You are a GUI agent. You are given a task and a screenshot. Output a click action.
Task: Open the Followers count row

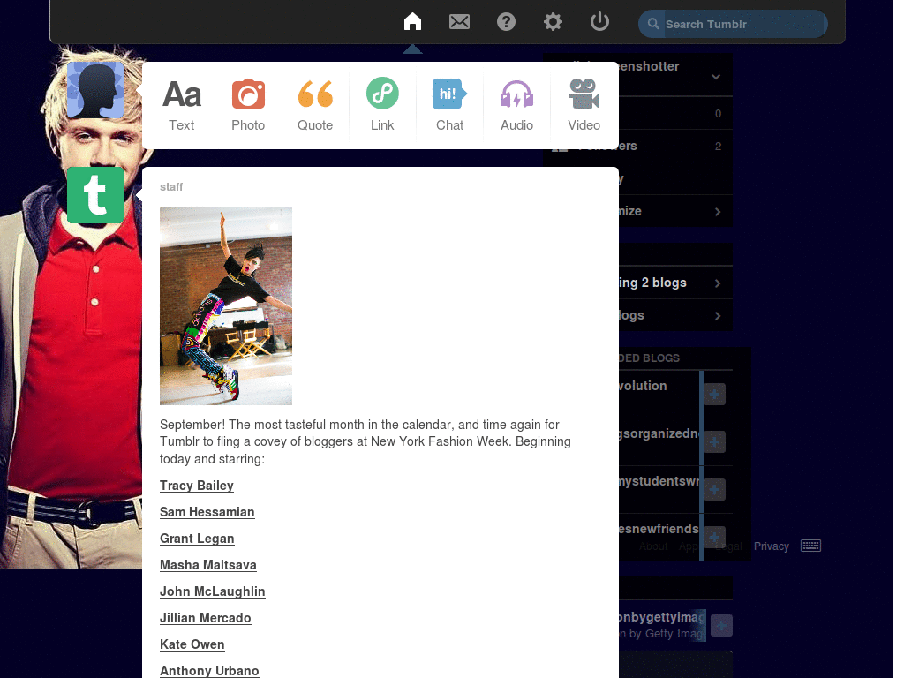pos(675,146)
